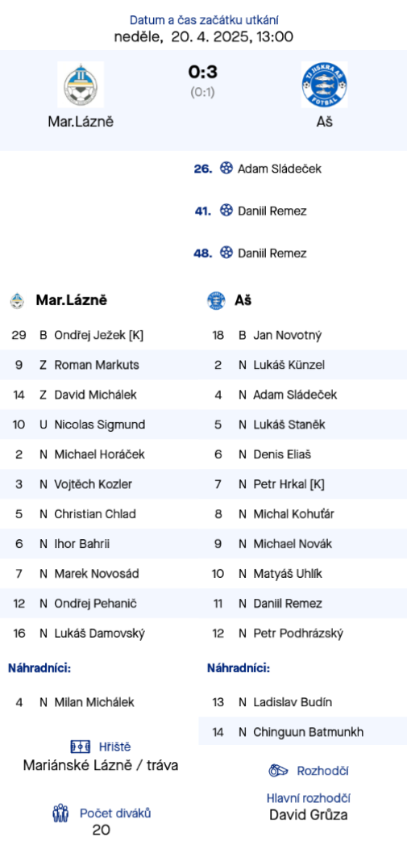Image resolution: width=407 pixels, height=845 pixels.
Task: Click the goal ball icon at minute 41
Action: click(226, 211)
